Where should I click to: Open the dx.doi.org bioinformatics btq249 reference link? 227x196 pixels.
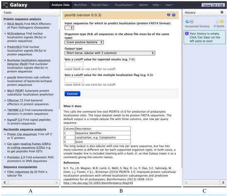[x=98, y=183]
